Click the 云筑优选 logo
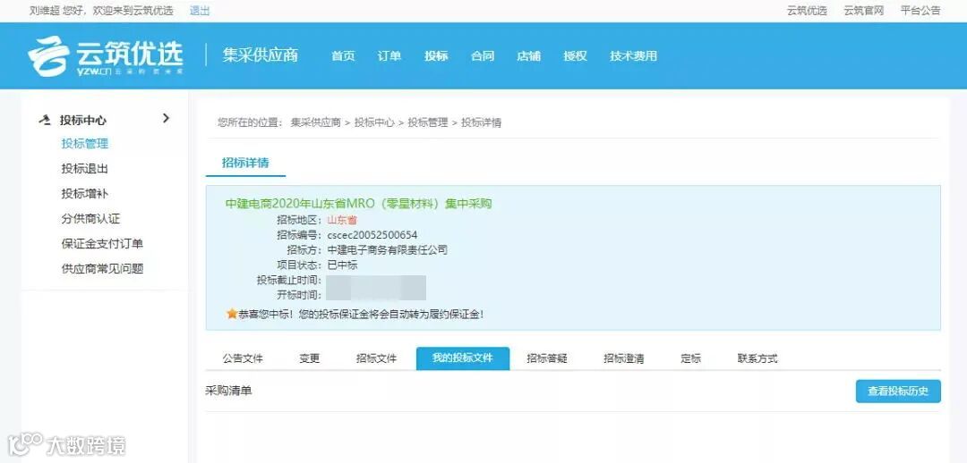 pos(106,56)
